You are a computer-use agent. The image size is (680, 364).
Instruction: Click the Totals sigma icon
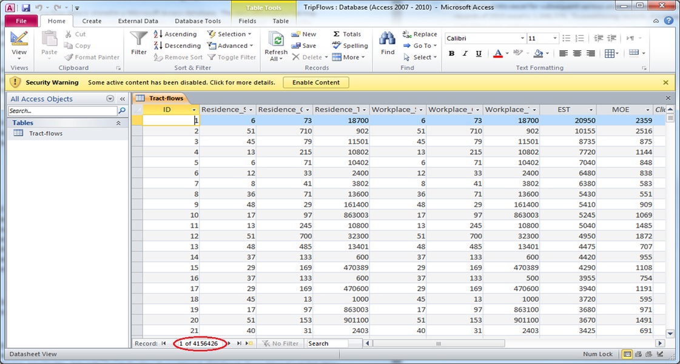(x=337, y=34)
